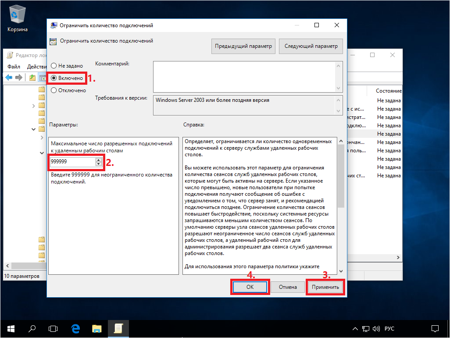Viewport: 450px width, 338px height.
Task: Click the comment box scroll up arrow
Action: coord(338,66)
